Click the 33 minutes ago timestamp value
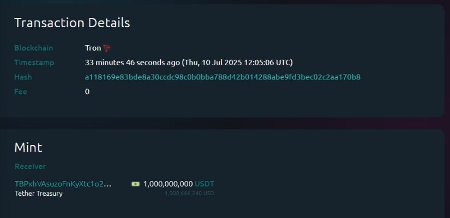The width and height of the screenshot is (450, 218). pos(133,63)
